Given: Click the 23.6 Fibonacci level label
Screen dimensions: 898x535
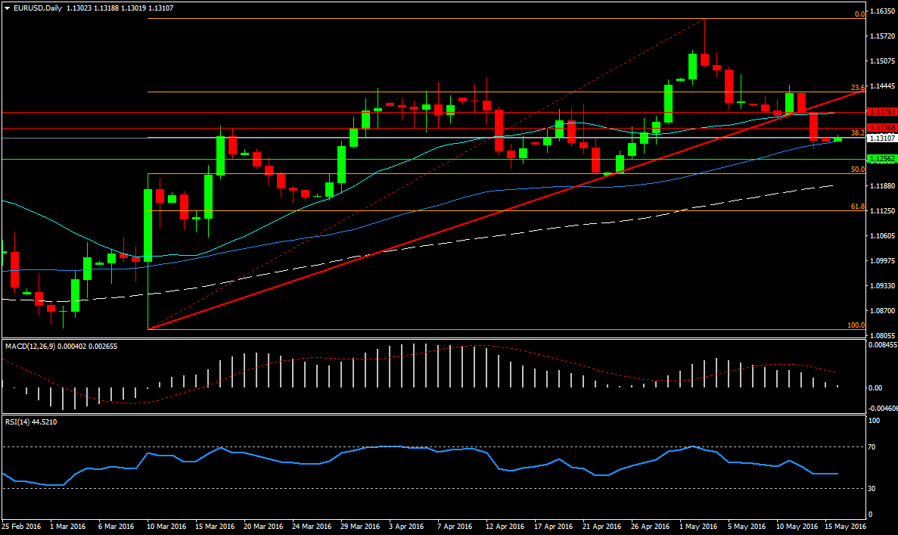Looking at the screenshot, I should tap(857, 87).
